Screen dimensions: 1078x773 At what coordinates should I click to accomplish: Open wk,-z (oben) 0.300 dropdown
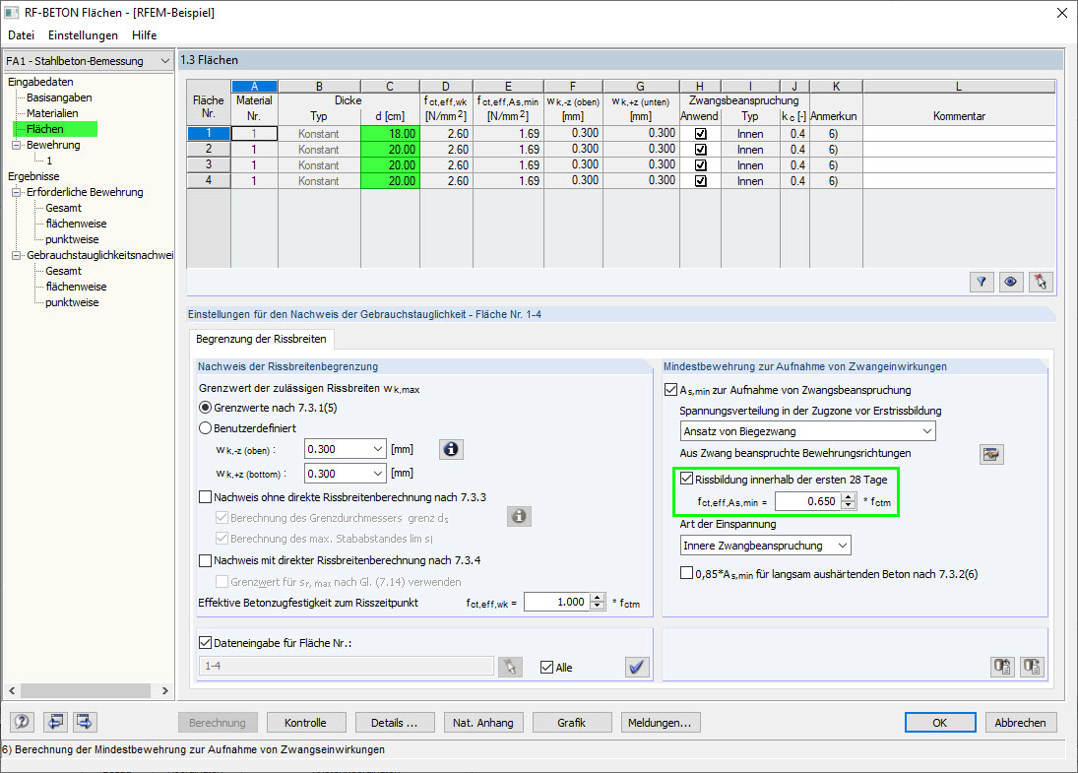[x=377, y=449]
